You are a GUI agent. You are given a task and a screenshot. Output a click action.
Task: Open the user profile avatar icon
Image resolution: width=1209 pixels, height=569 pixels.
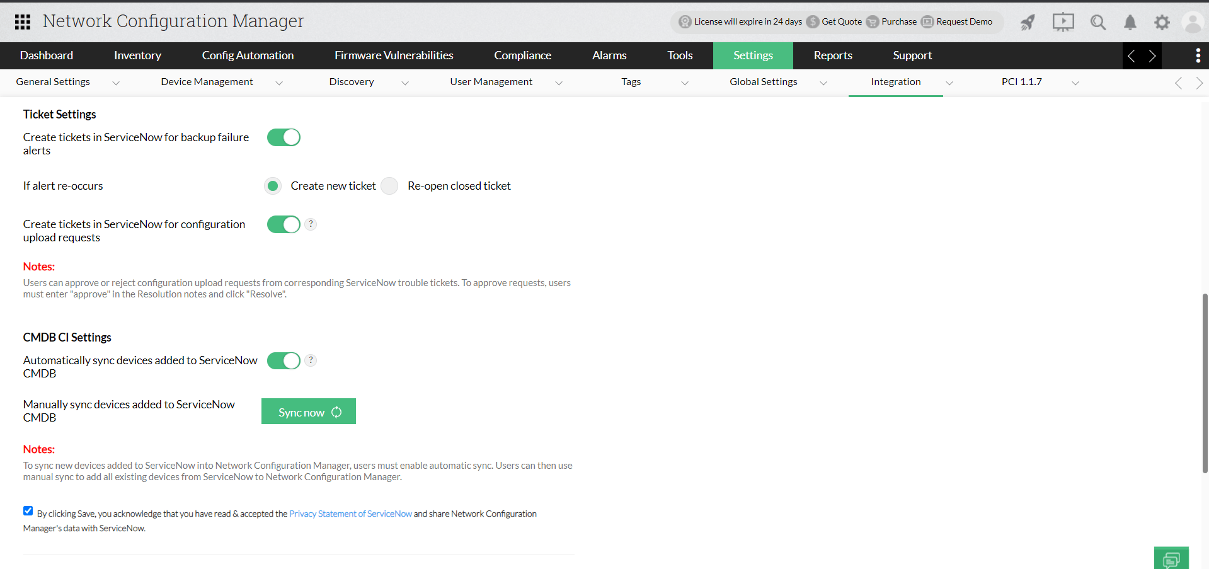[1193, 22]
